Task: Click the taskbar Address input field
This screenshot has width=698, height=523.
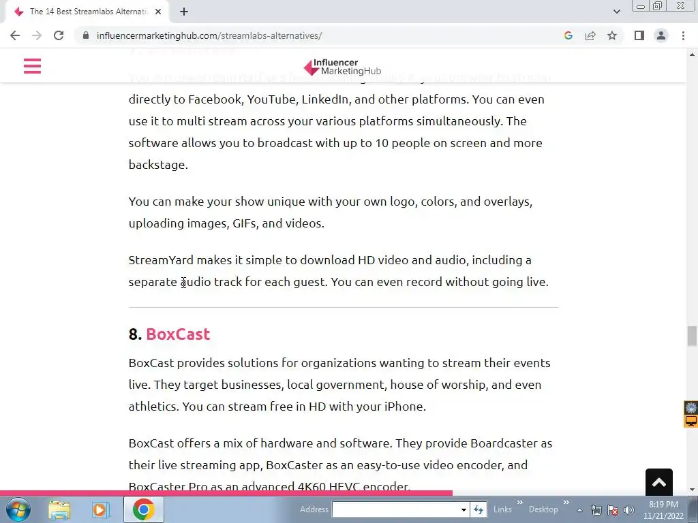Action: (x=395, y=509)
